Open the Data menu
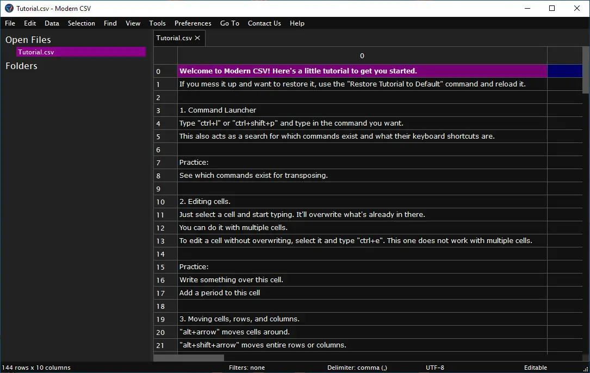Screen dimensions: 590x373 pyautogui.click(x=52, y=23)
